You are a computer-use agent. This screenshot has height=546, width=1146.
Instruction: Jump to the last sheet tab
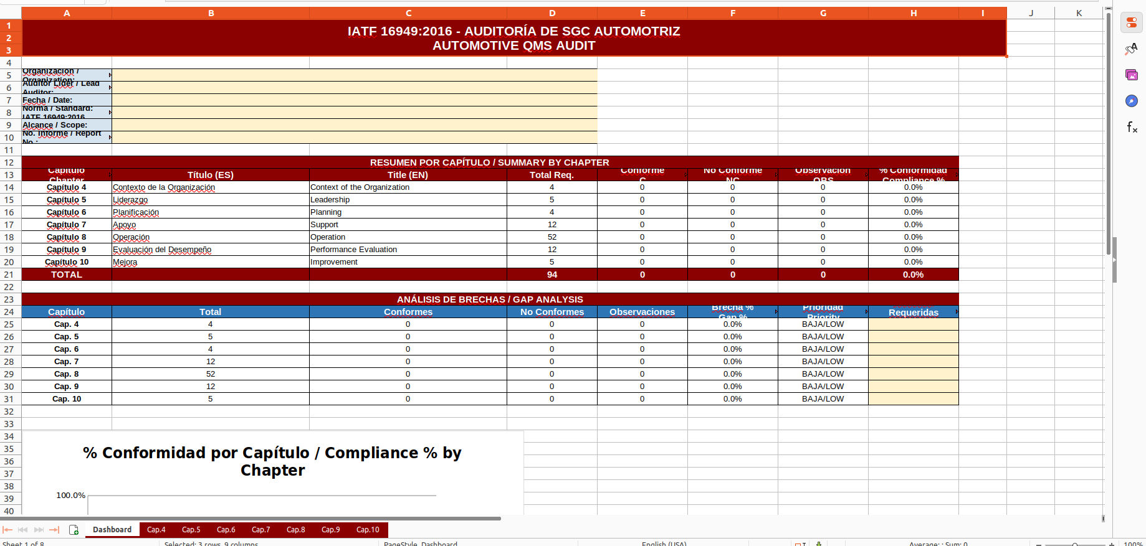pyautogui.click(x=54, y=530)
